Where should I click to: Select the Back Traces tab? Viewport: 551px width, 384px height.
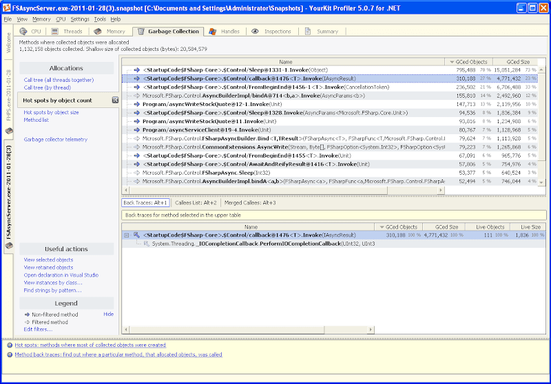[145, 203]
